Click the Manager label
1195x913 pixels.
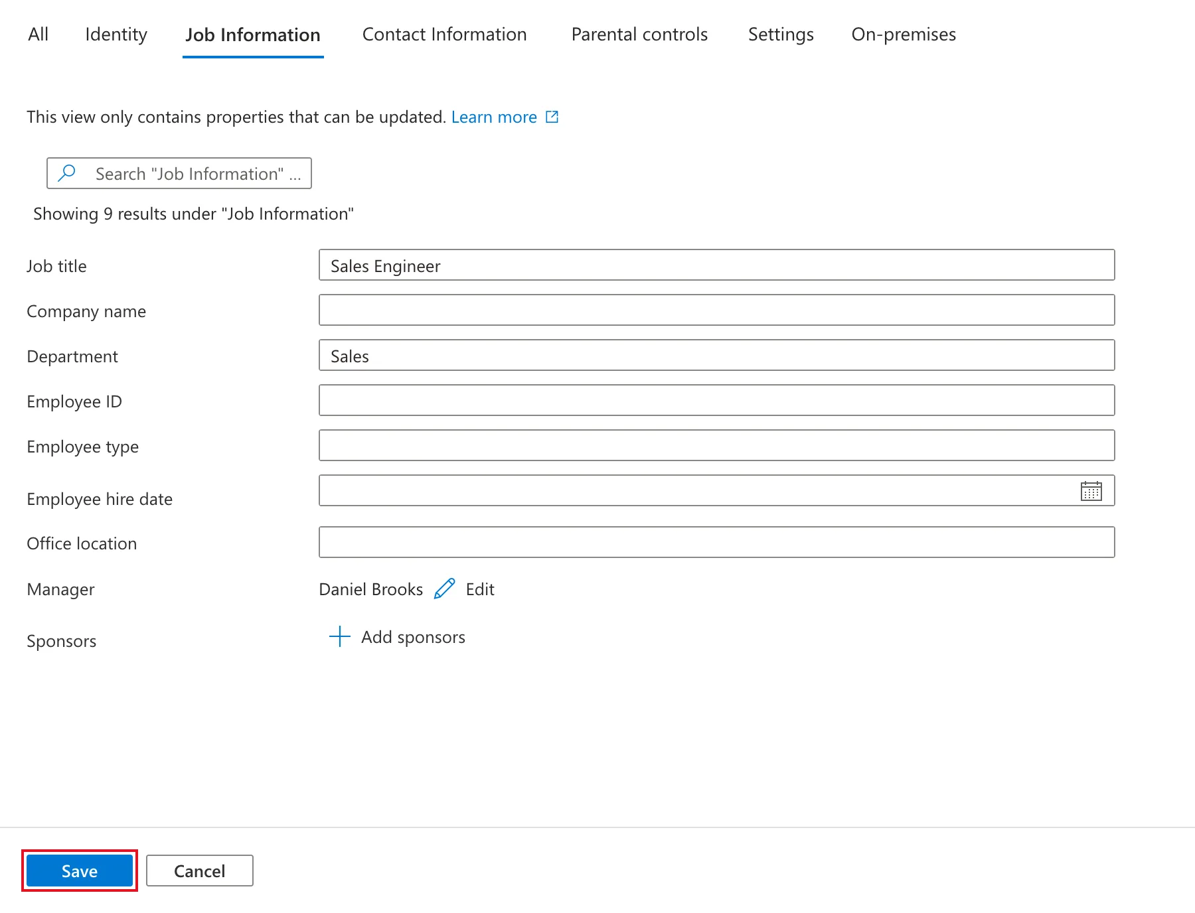coord(60,589)
